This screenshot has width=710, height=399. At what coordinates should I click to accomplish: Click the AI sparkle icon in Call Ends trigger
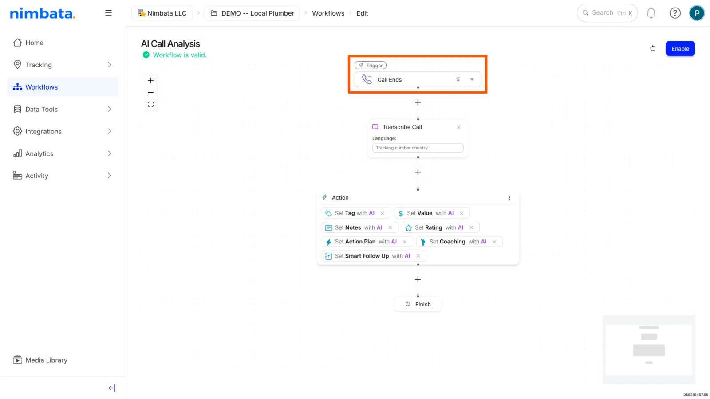click(x=458, y=79)
